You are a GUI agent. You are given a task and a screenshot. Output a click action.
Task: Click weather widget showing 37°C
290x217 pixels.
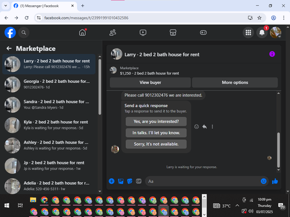(x=222, y=206)
